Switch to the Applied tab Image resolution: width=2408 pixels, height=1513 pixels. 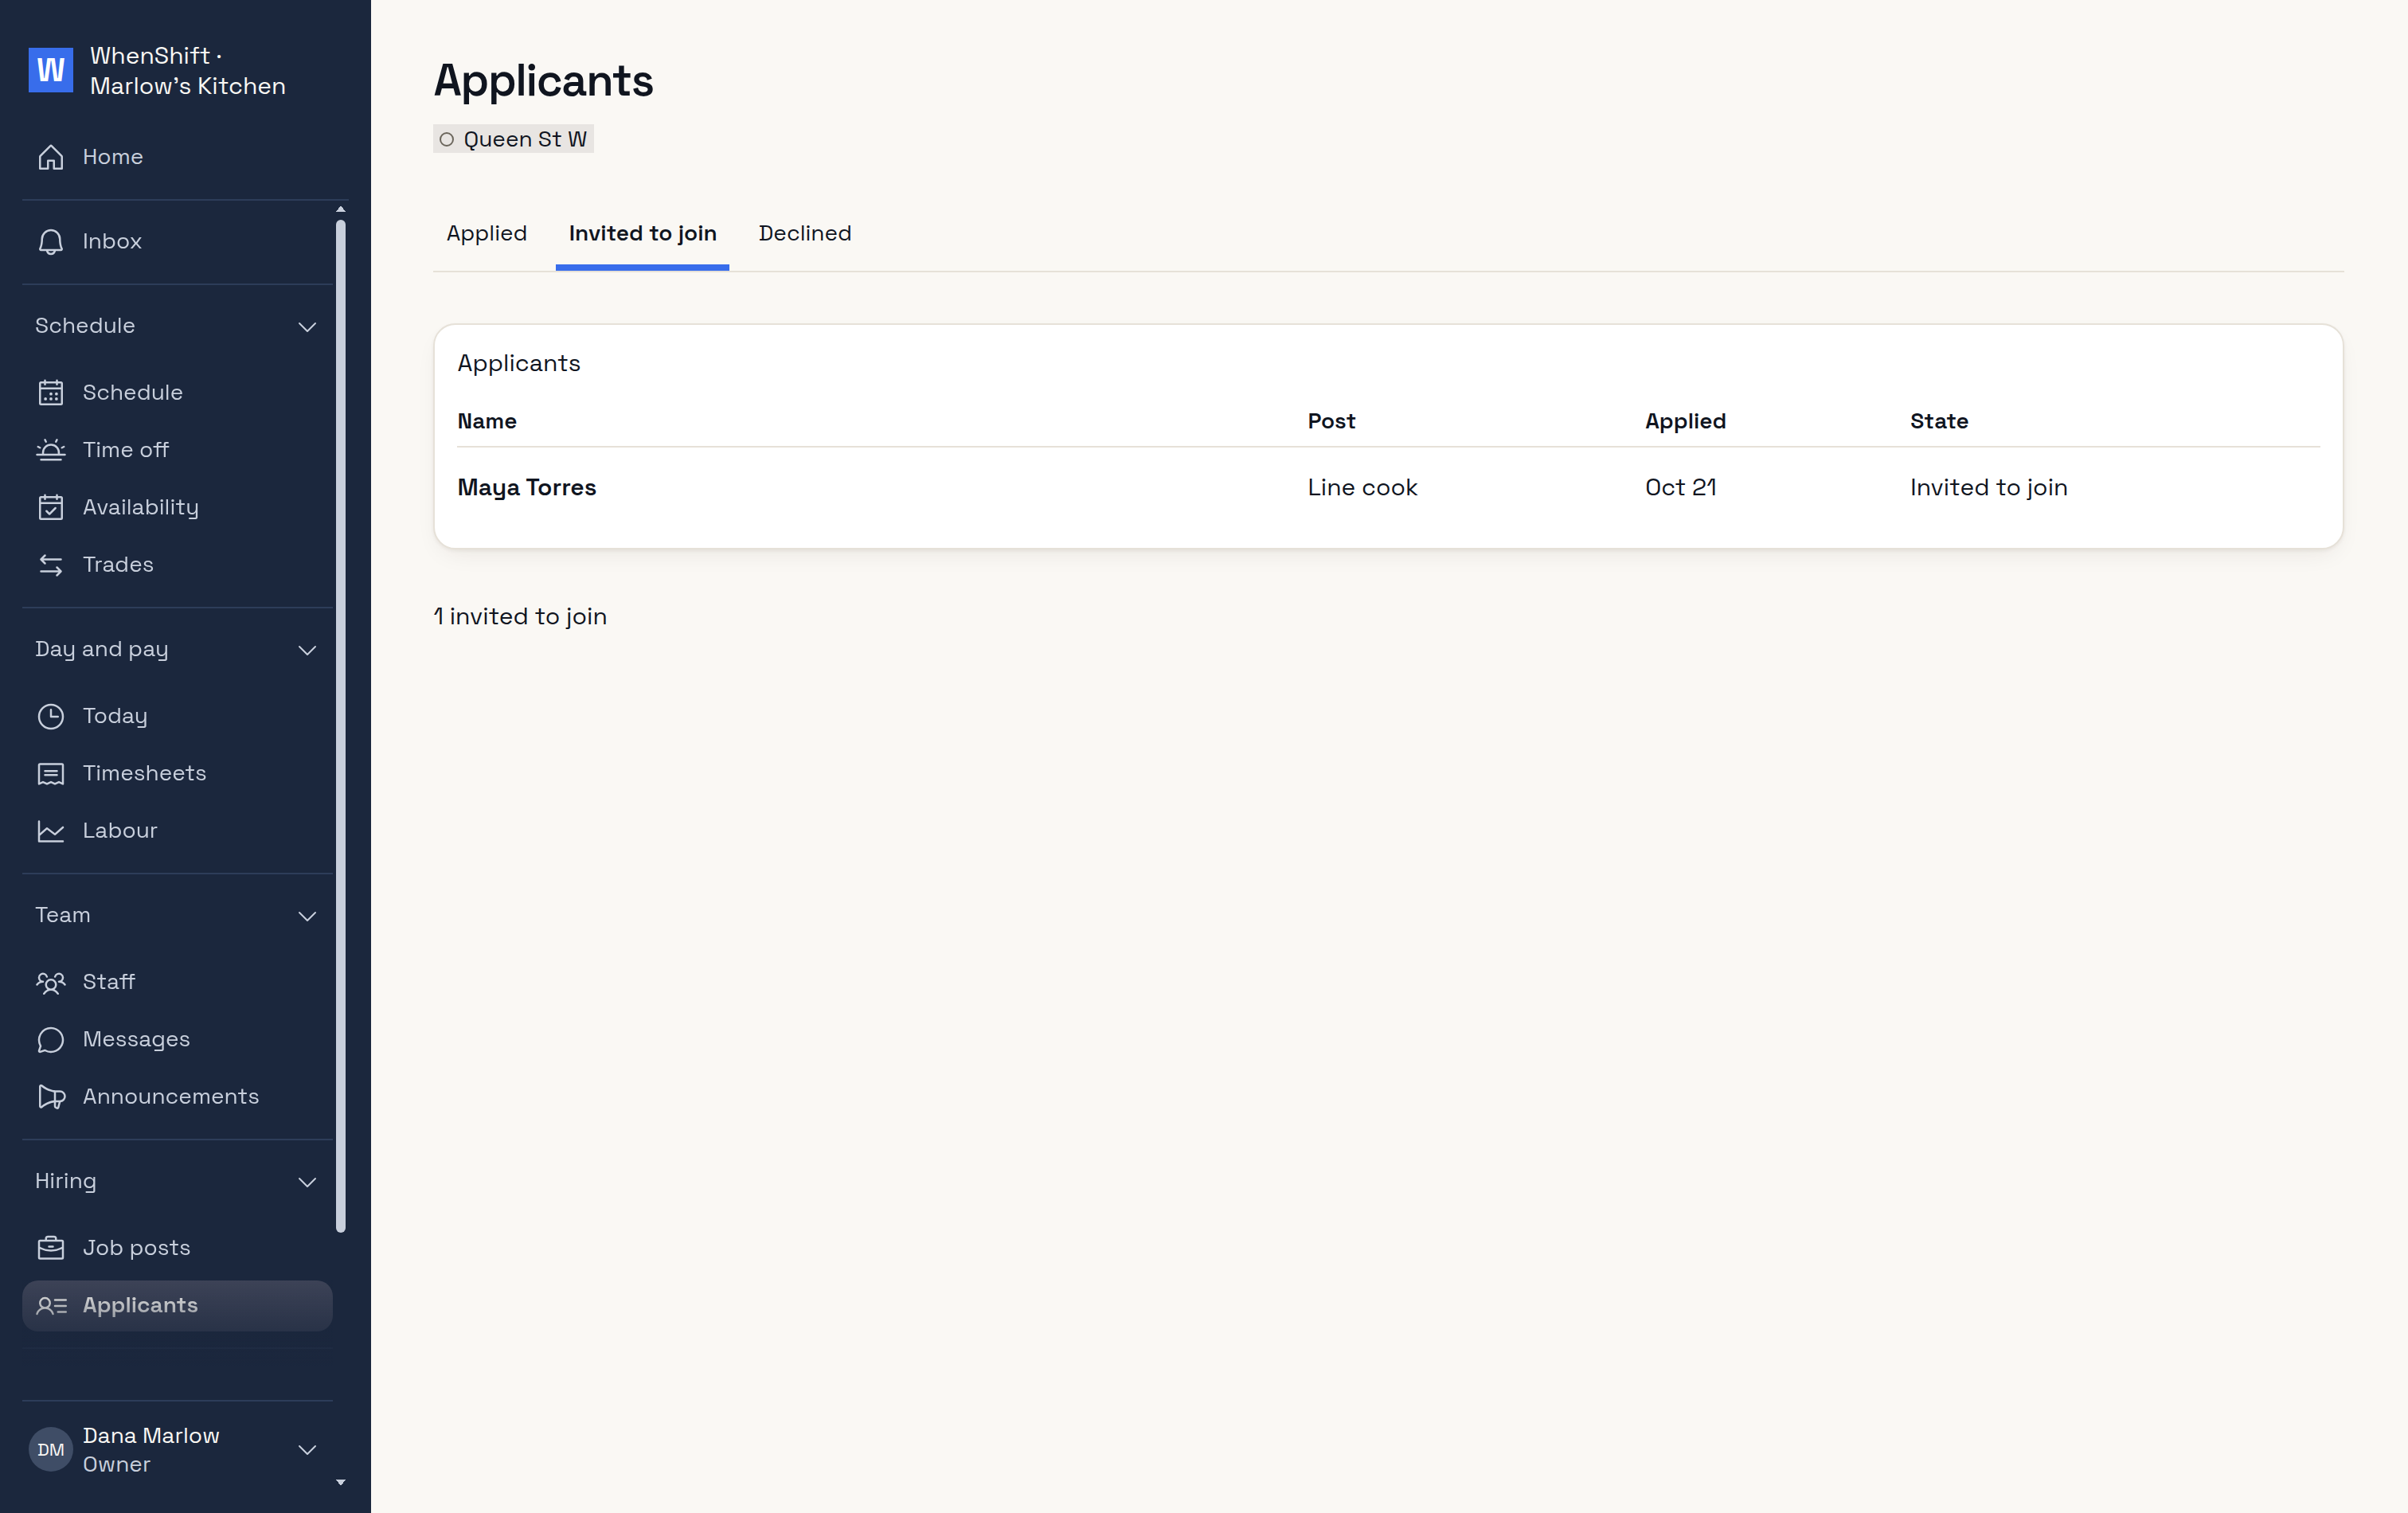click(x=486, y=233)
